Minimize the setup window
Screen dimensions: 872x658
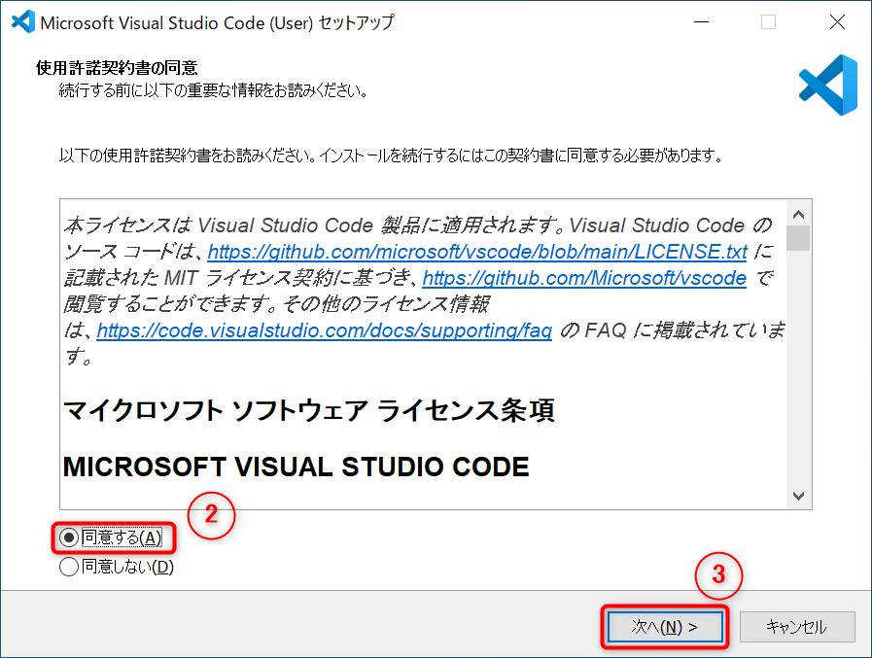pos(701,22)
